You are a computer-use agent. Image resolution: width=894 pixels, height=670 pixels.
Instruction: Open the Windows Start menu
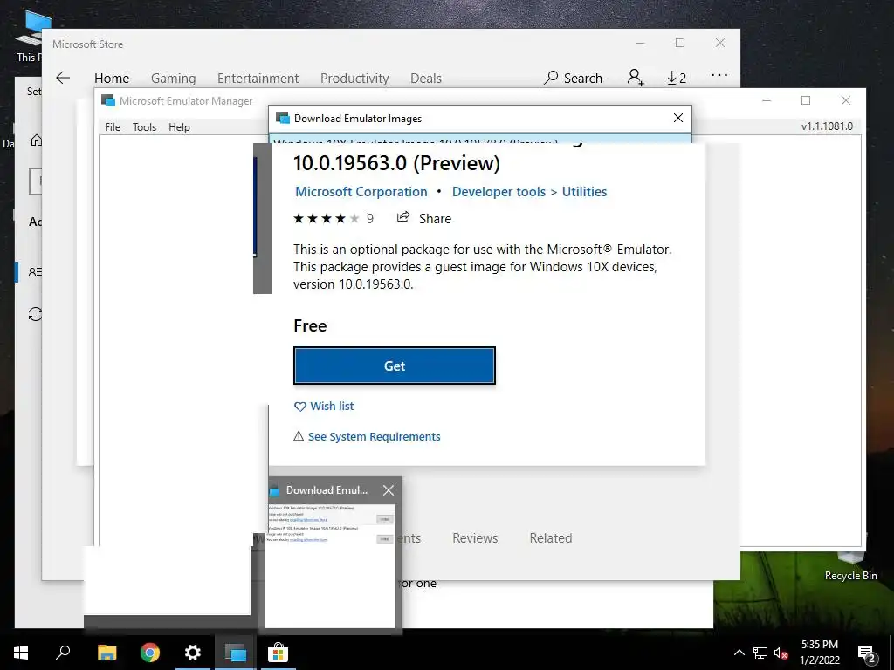21,653
